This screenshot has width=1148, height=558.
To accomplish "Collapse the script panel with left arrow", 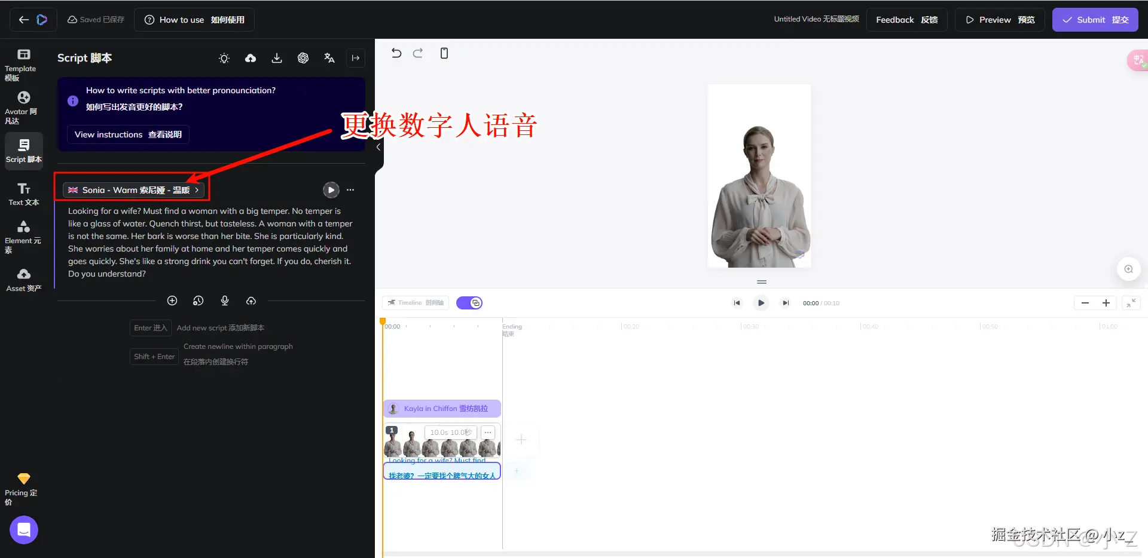I will (378, 147).
